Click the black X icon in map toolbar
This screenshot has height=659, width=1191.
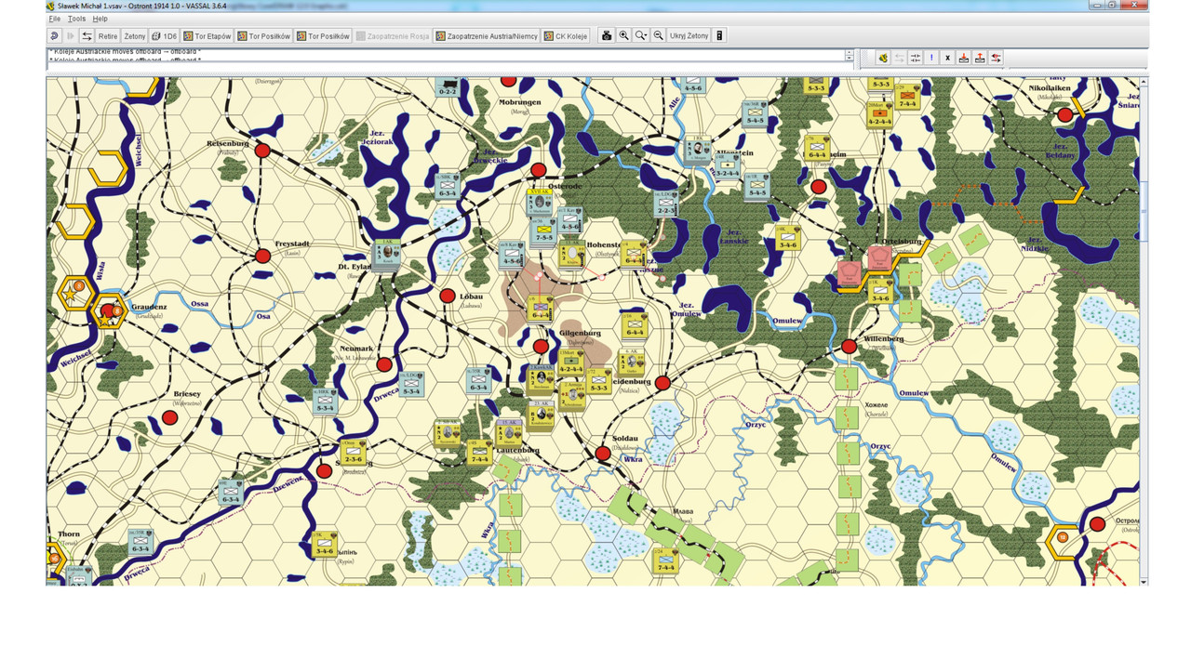[947, 58]
